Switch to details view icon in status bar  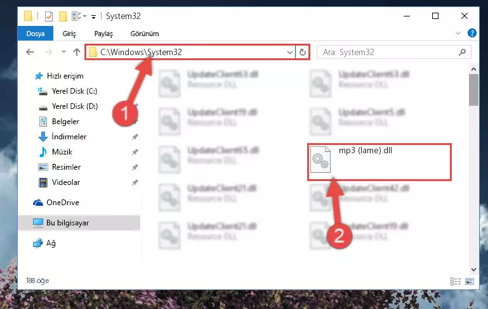click(x=456, y=281)
